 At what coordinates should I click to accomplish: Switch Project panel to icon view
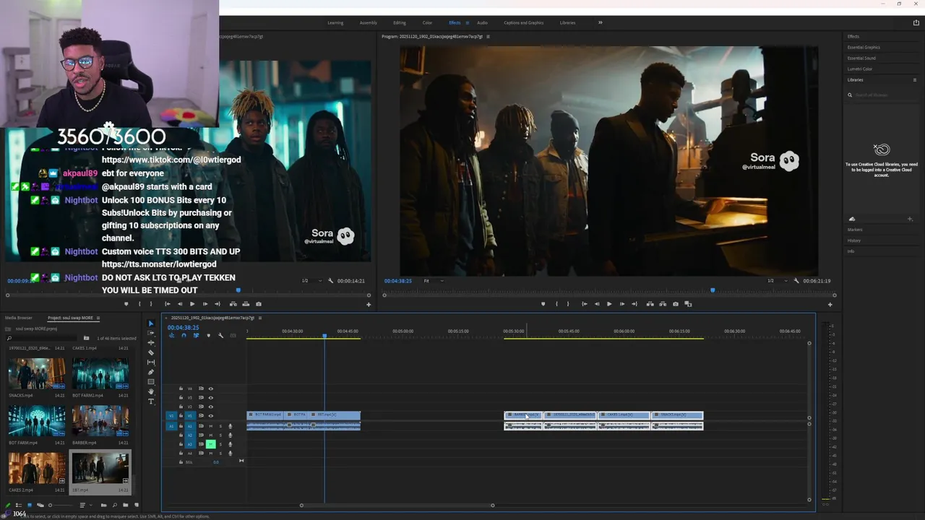(x=30, y=506)
